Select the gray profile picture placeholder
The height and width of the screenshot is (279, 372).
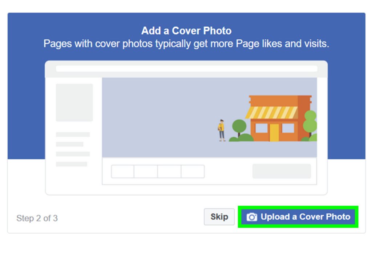[74, 102]
